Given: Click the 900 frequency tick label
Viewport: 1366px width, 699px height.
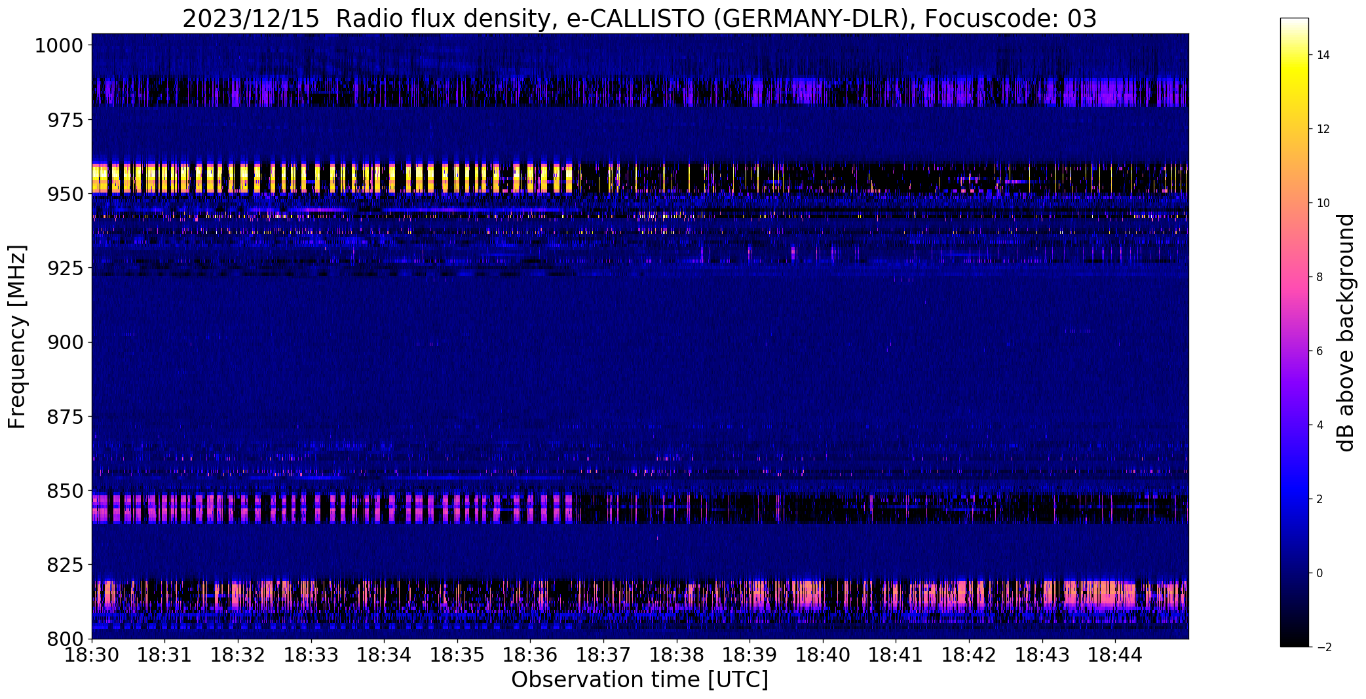Looking at the screenshot, I should (65, 343).
